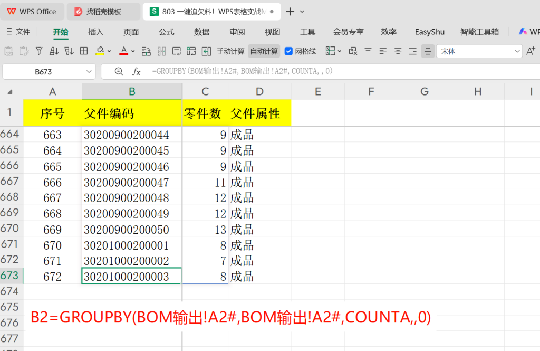This screenshot has height=351, width=540.
Task: Switch to 自动计算 automatic calculation
Action: click(x=264, y=51)
